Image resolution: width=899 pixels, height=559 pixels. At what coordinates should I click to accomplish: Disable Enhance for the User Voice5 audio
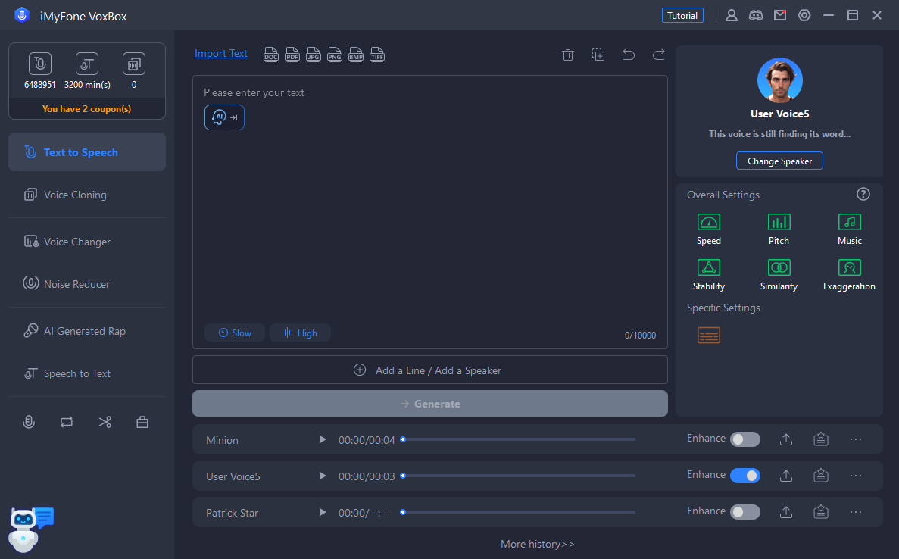(x=744, y=475)
